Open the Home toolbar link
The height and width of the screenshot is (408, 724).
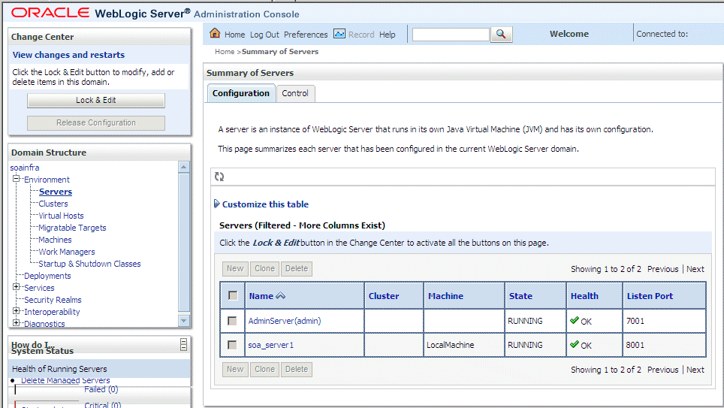pyautogui.click(x=234, y=35)
